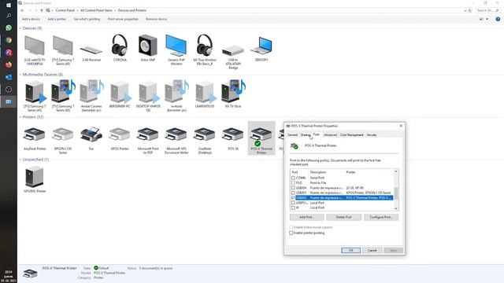Screen dimensions: 504x283
Task: Select the GP-5890 Printer unspecified device
Action: coord(35,179)
